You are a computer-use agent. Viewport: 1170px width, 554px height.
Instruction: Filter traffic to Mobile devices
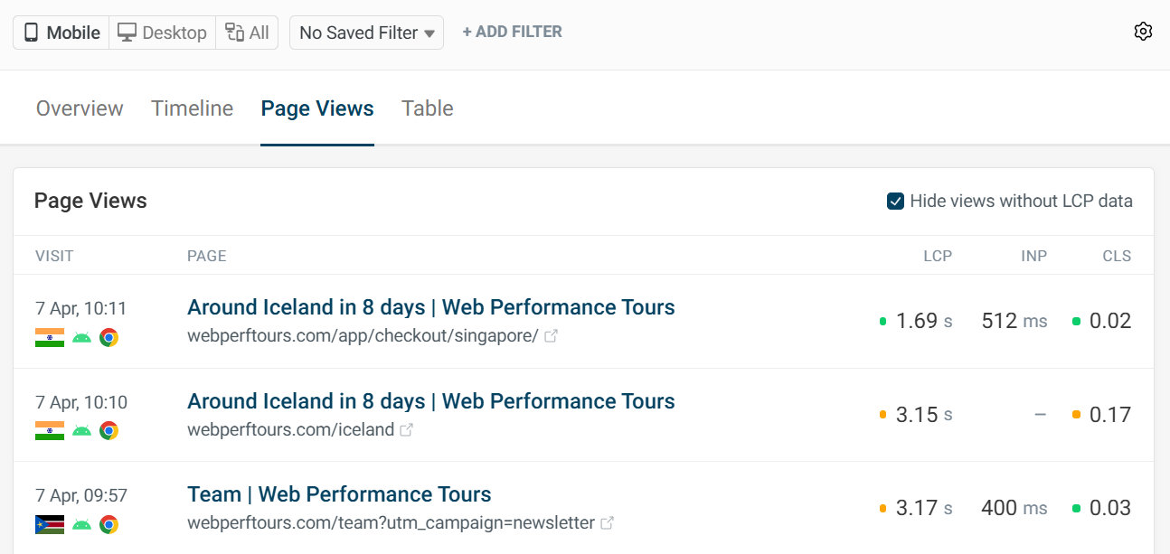click(x=60, y=32)
